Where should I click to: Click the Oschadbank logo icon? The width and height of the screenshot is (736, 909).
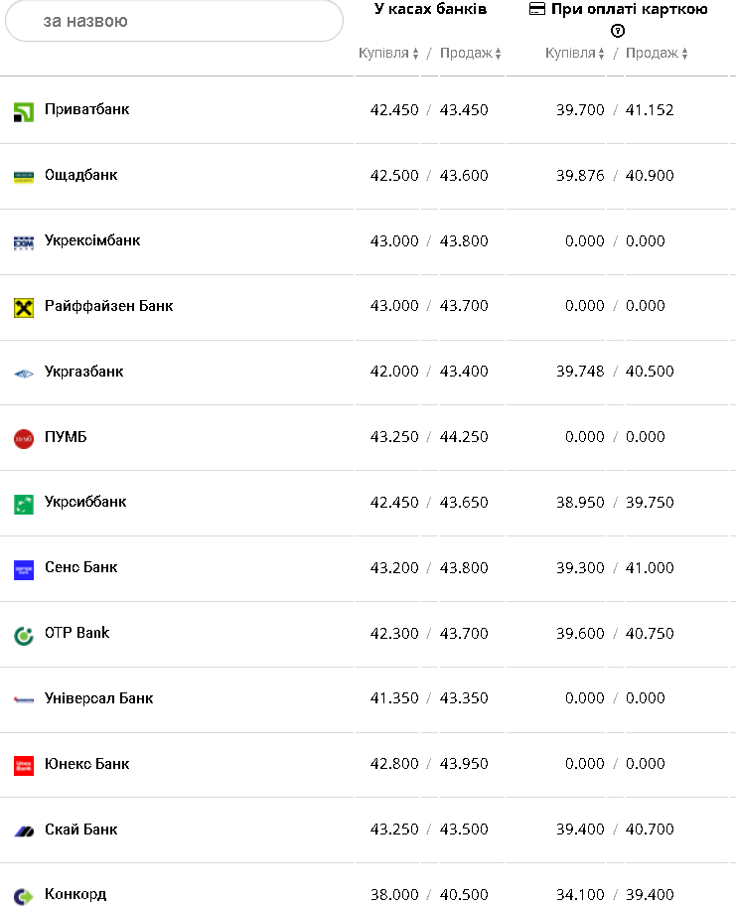coord(24,177)
